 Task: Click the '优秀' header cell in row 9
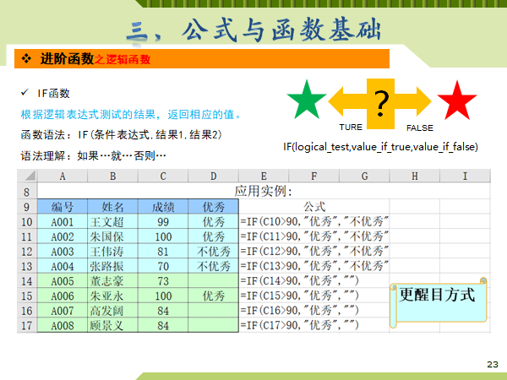(214, 207)
